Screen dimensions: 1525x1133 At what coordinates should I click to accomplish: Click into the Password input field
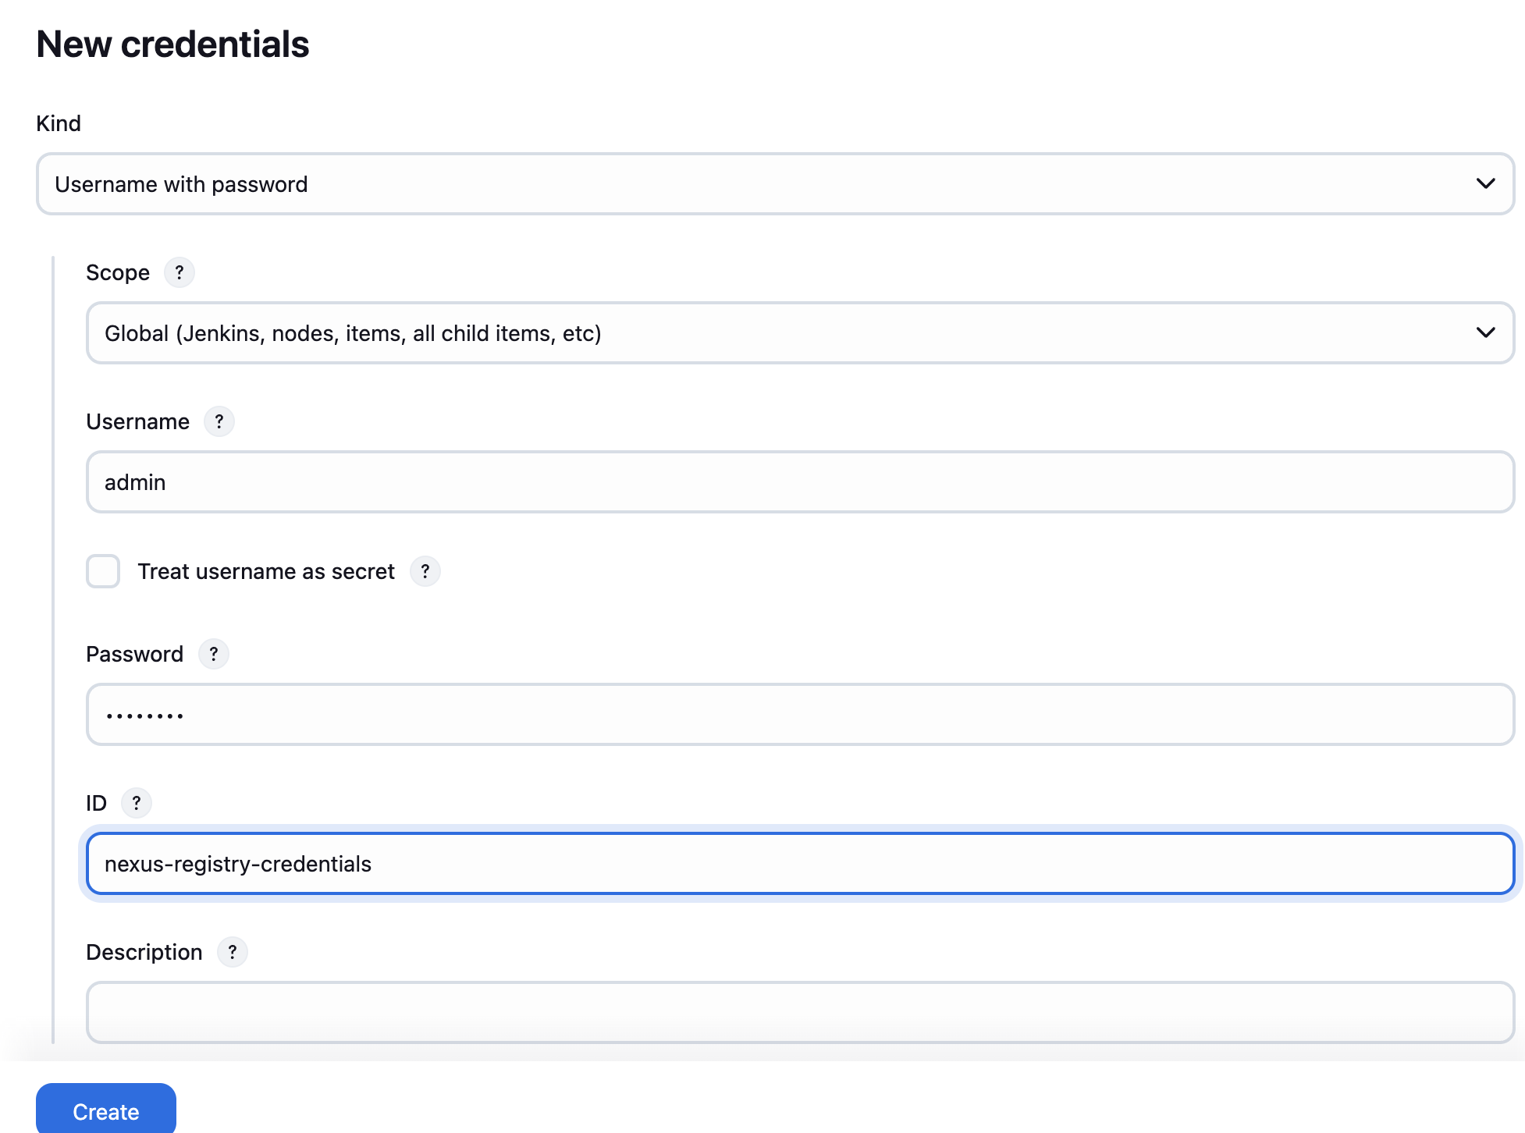coord(799,715)
